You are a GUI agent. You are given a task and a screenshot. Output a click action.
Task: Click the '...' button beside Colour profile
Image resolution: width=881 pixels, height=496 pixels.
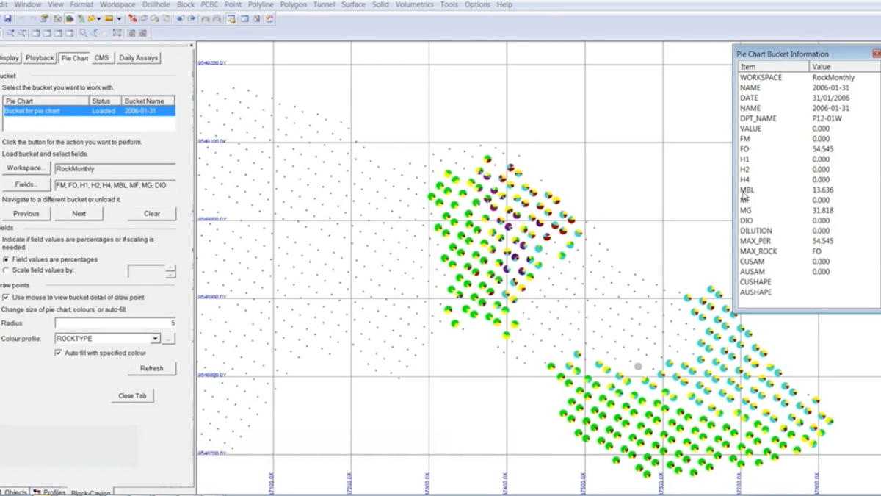169,339
